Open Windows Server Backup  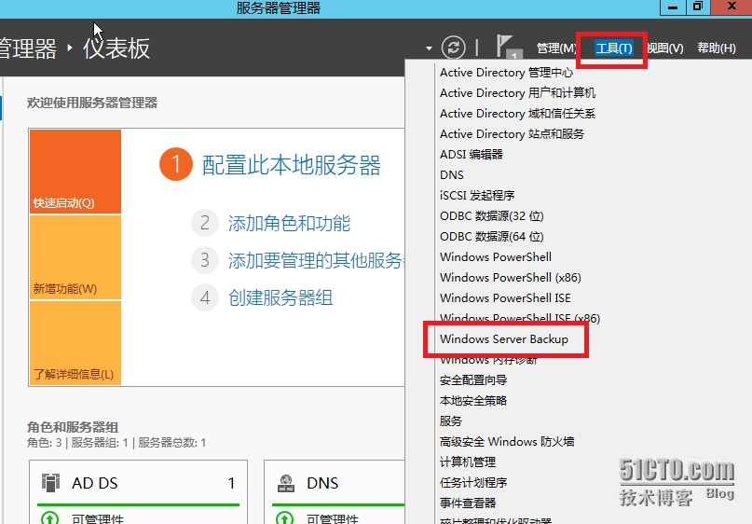coord(504,339)
